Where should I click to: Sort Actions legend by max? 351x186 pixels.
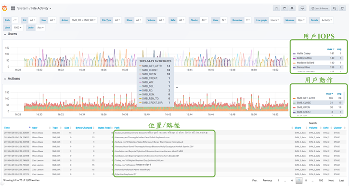tap(329, 93)
